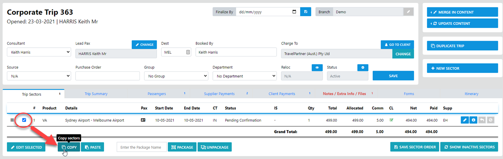Expand the Department dropdown

pos(244,76)
